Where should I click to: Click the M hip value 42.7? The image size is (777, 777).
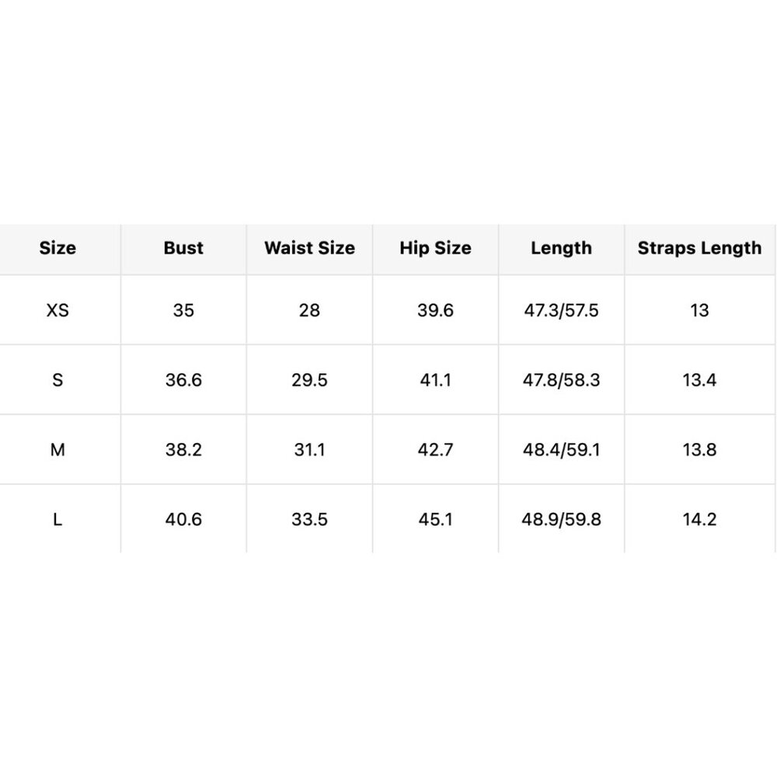436,450
